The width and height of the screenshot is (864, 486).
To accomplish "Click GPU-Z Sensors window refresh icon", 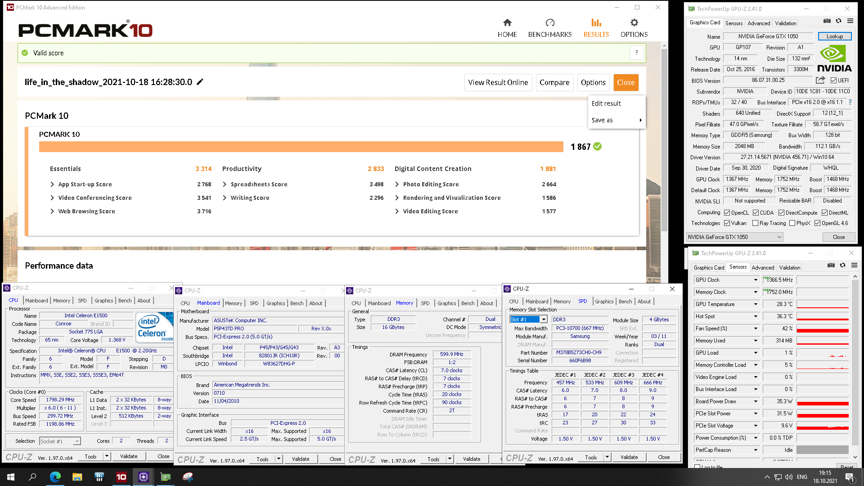I will pos(843,265).
